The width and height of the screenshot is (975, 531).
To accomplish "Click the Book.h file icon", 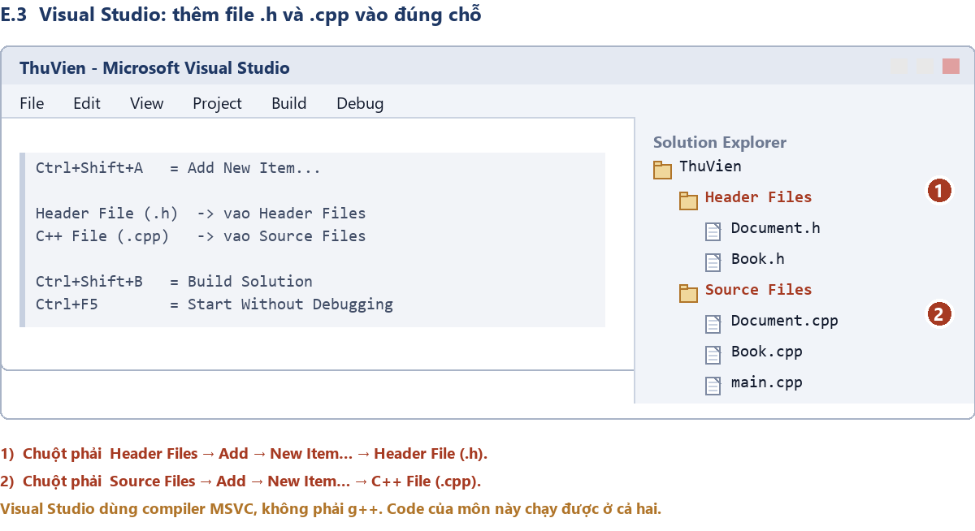I will (713, 262).
